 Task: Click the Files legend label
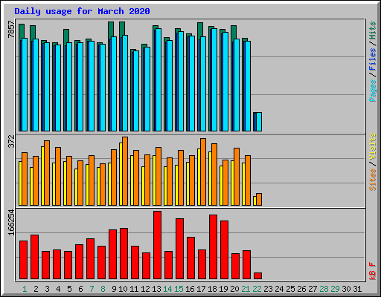(373, 59)
